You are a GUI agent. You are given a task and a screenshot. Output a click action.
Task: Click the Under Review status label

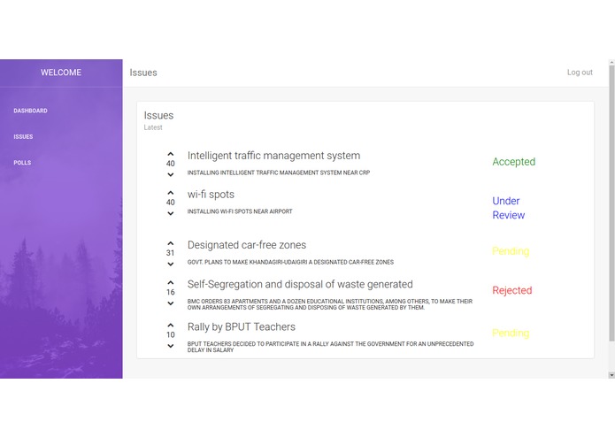click(509, 208)
